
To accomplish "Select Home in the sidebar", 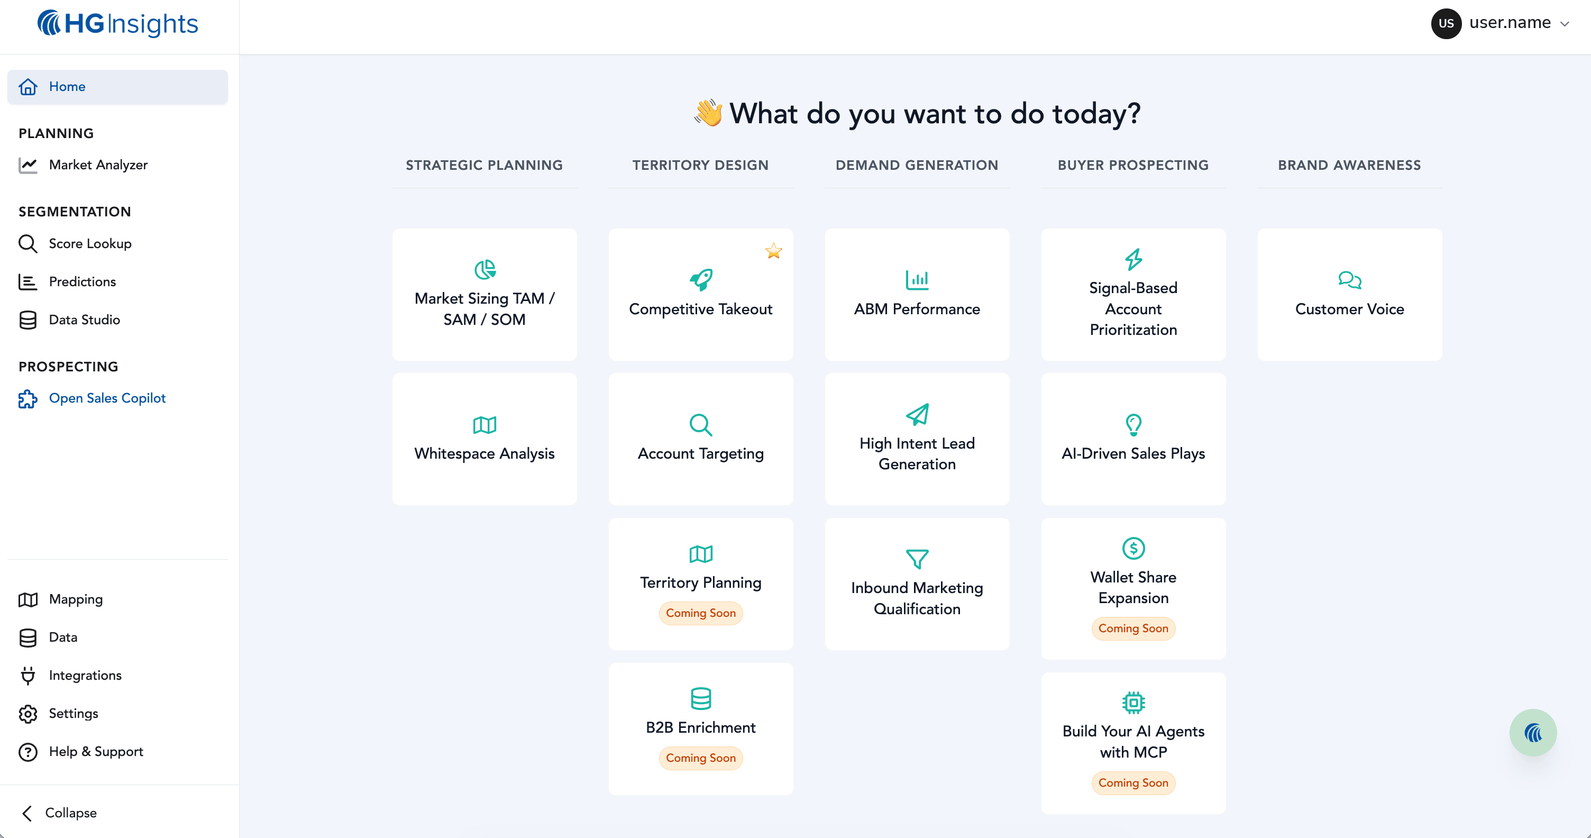I will pyautogui.click(x=67, y=86).
